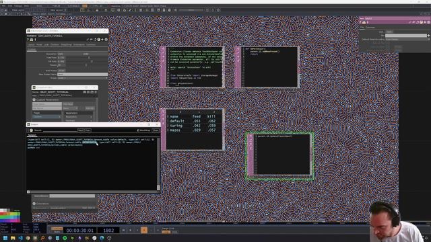Set Range Limit to Once
431x242 pixels.
[174, 232]
